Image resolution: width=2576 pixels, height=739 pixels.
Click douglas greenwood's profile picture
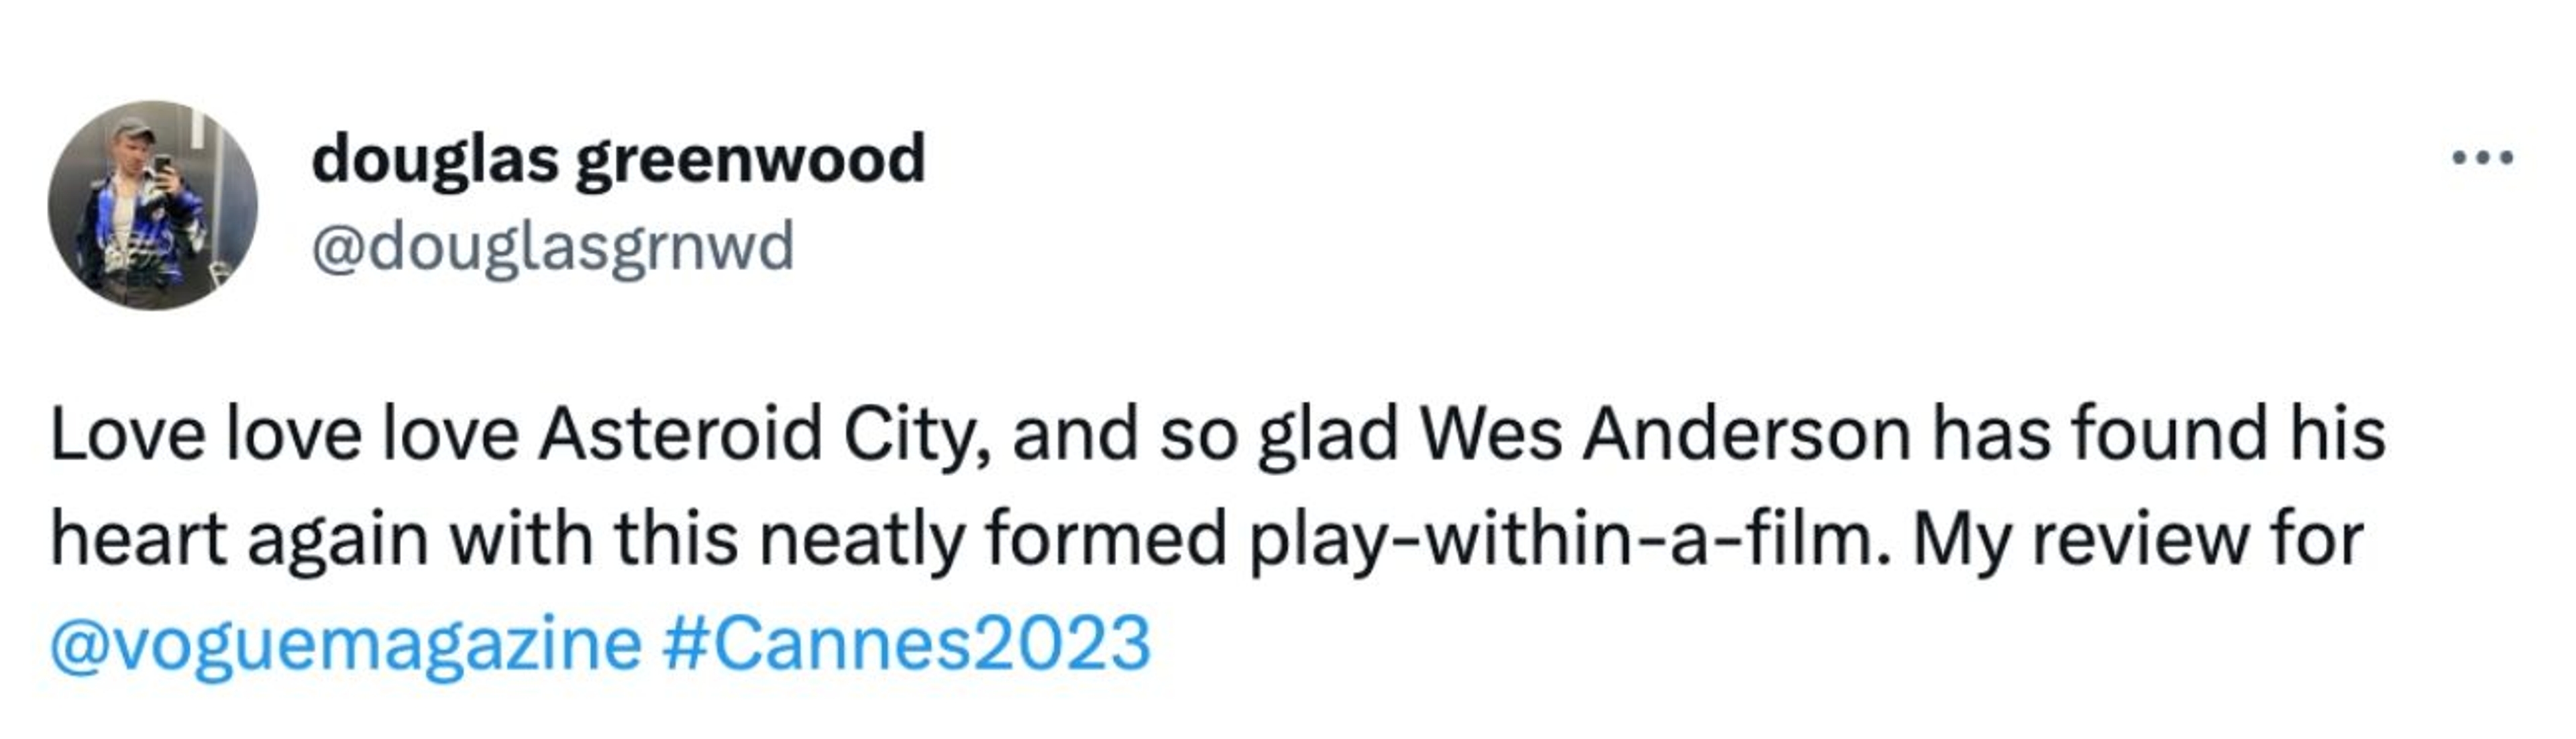coord(153,205)
